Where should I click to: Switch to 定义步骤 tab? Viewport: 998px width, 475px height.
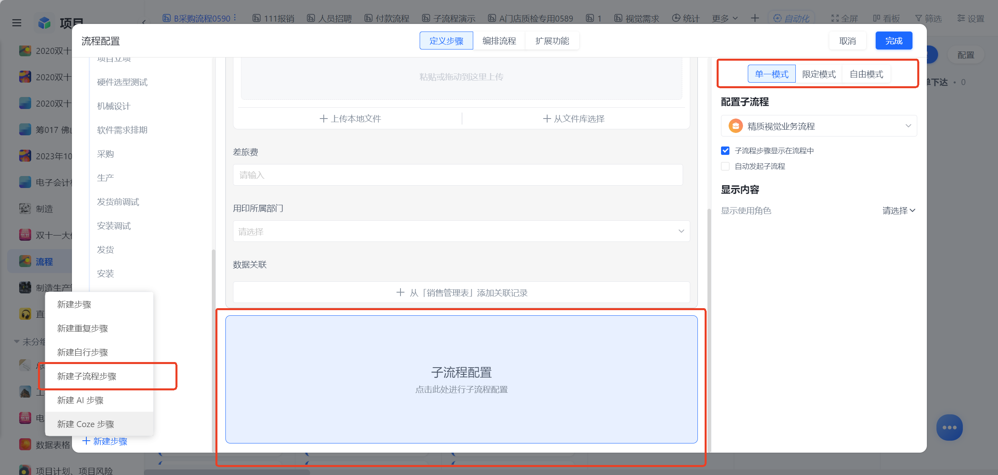pos(446,41)
